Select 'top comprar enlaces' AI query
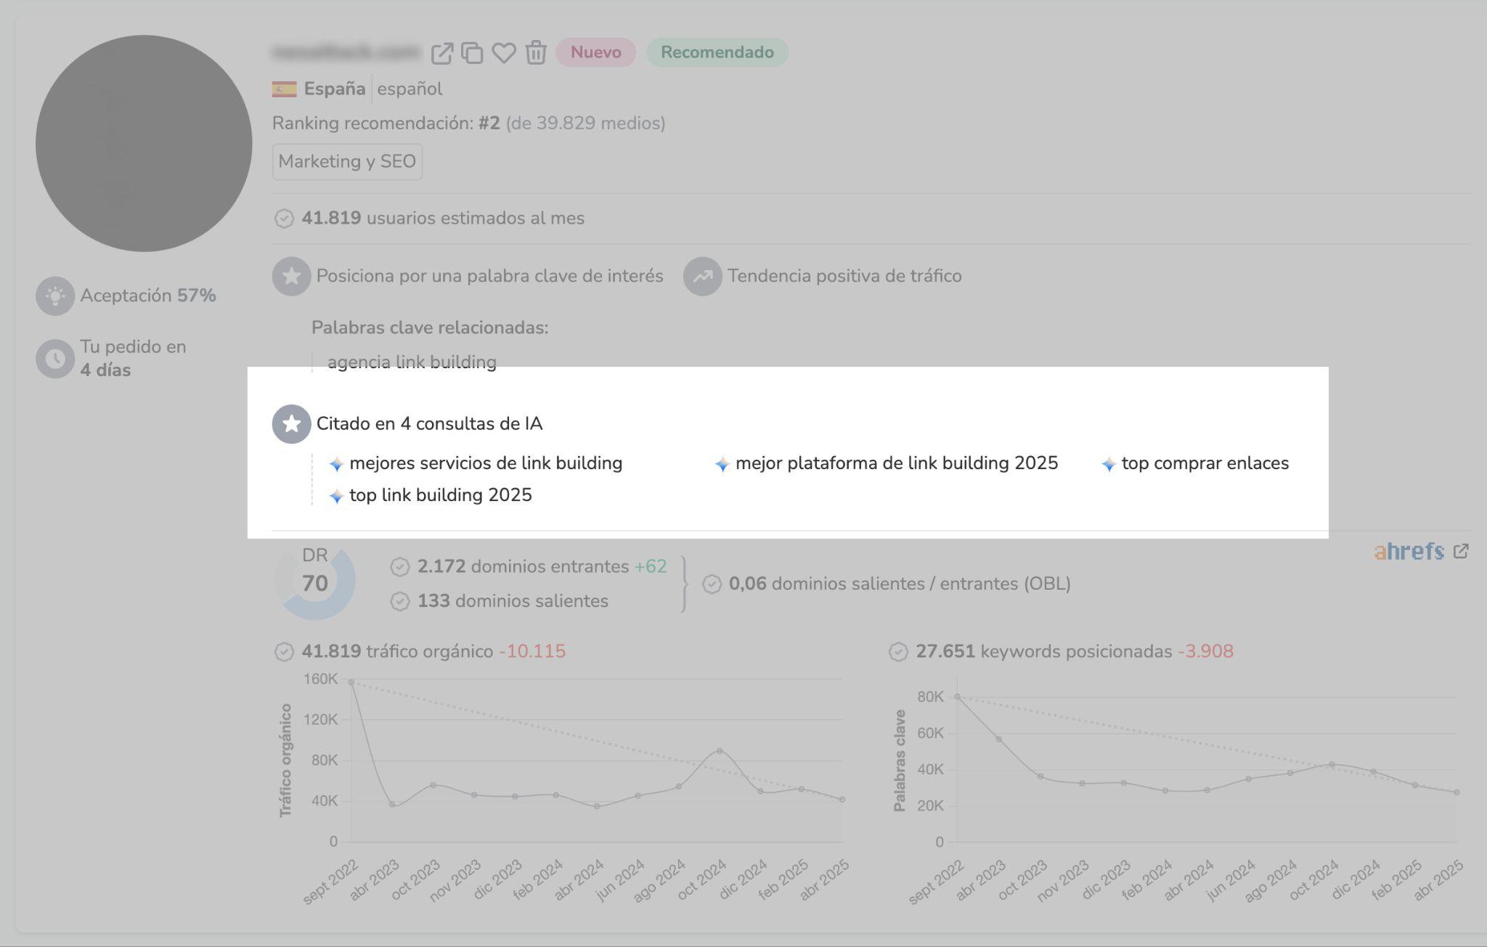Screen dimensions: 1487x947 click(x=1205, y=463)
